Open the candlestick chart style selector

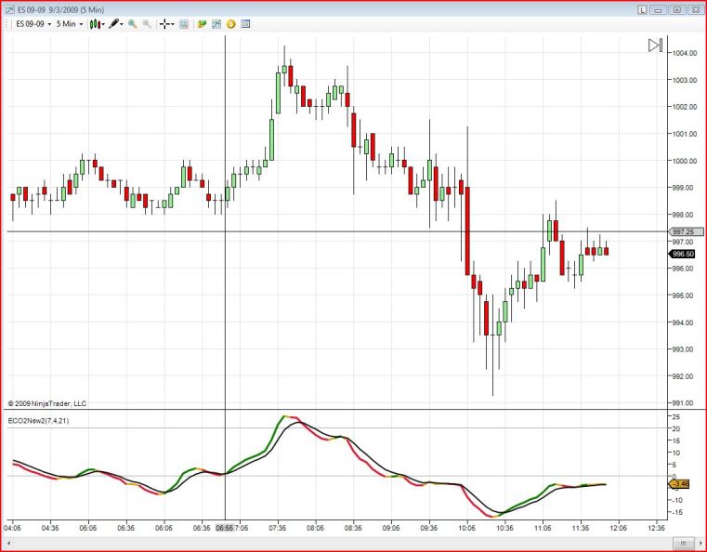click(x=95, y=24)
